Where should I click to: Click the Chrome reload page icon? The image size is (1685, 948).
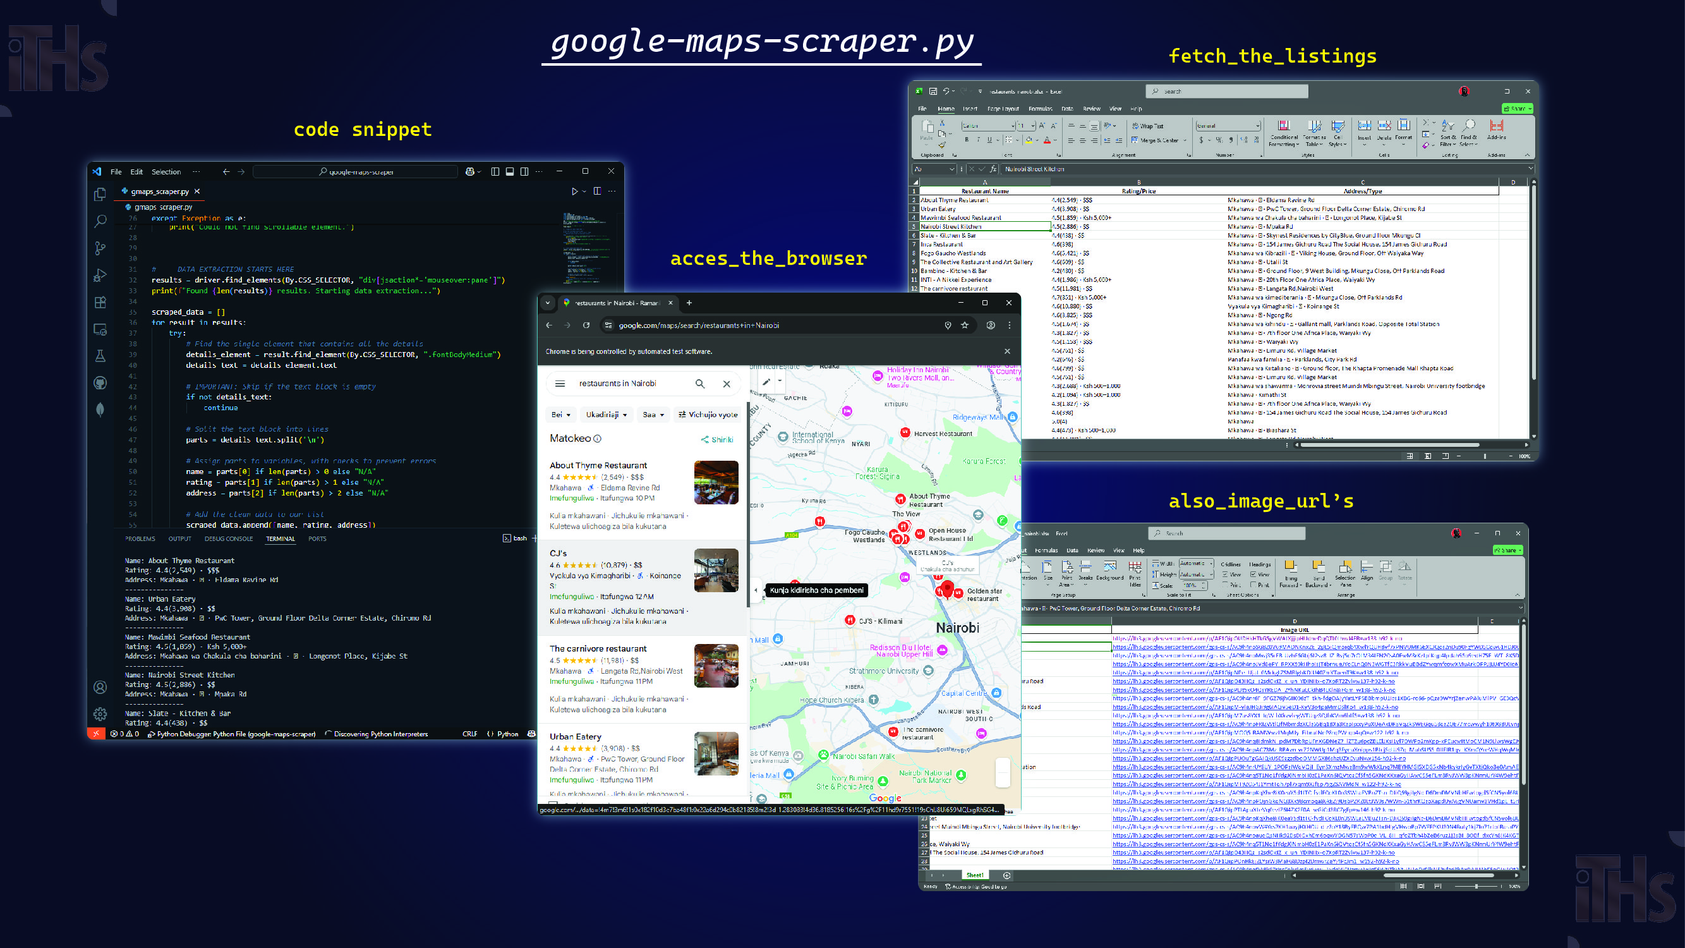[586, 325]
